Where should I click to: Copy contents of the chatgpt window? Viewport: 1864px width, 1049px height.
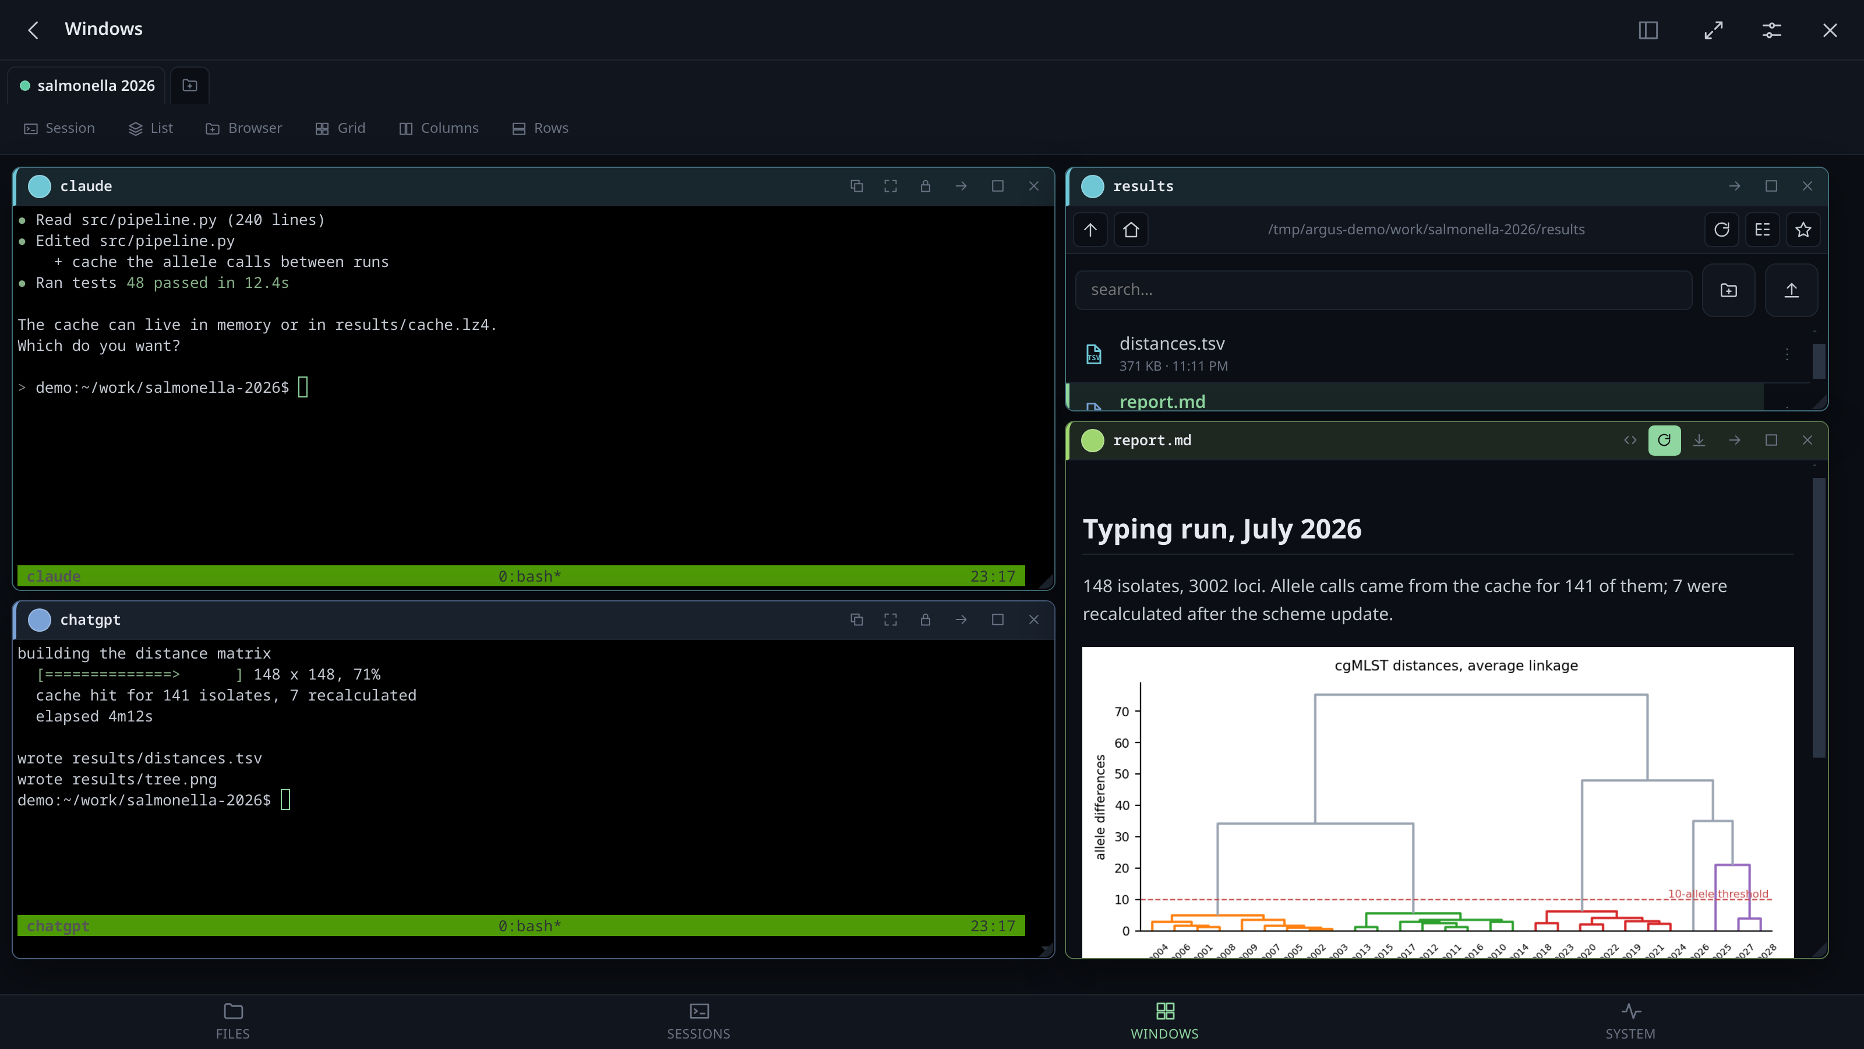pyautogui.click(x=857, y=619)
